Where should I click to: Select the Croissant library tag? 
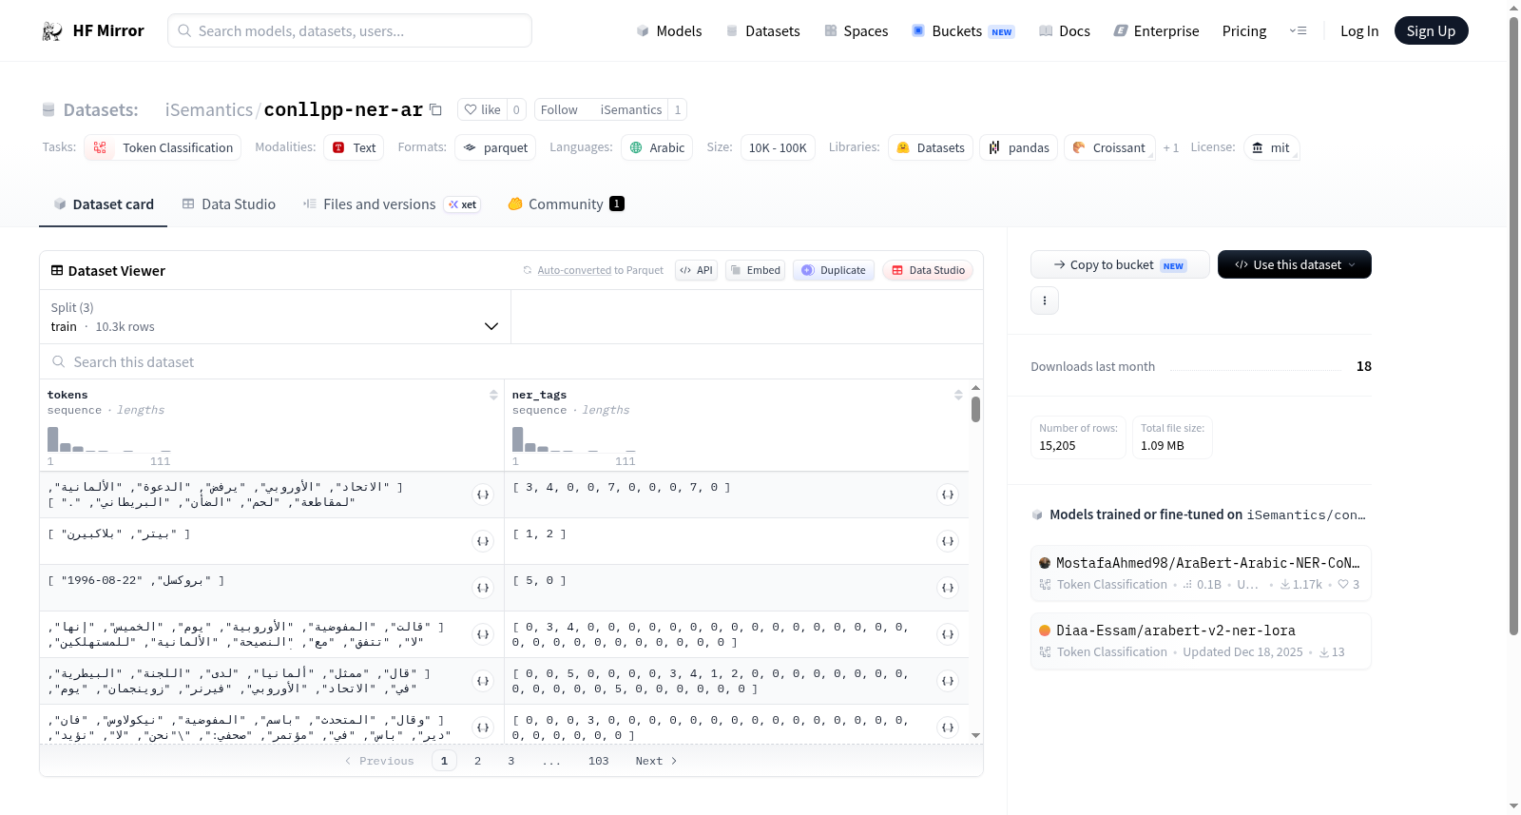(x=1109, y=147)
